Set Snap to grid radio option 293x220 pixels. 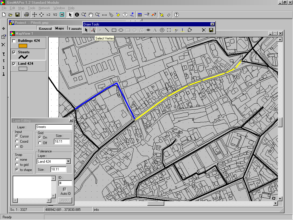(17, 165)
